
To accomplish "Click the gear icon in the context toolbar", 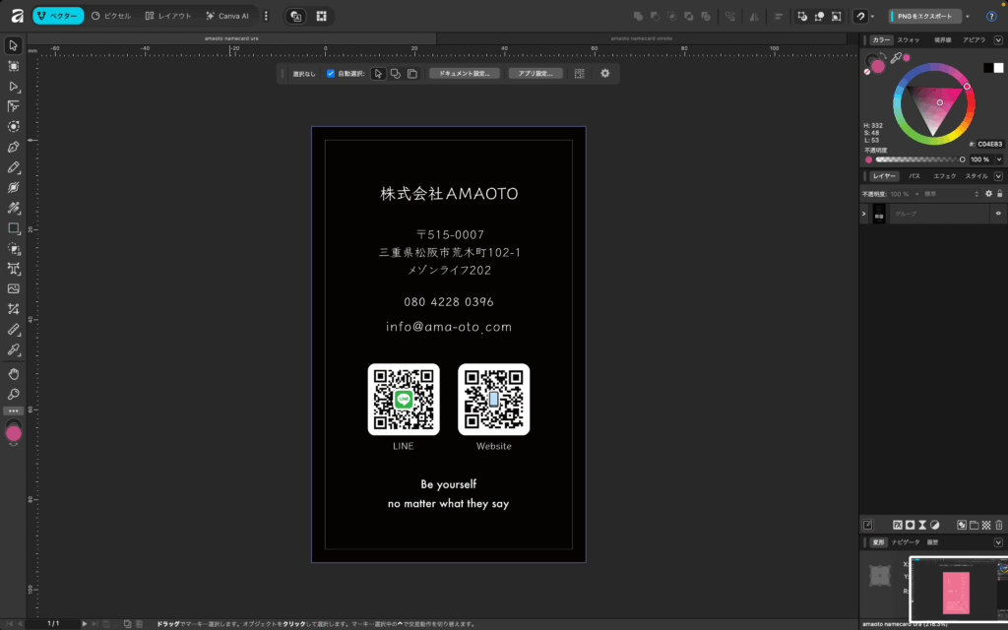I will (x=605, y=73).
